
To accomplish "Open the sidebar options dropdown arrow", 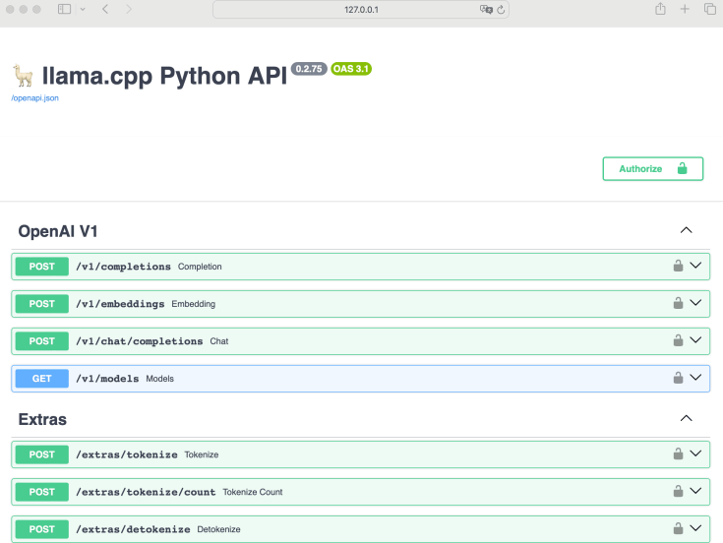I will coord(83,9).
